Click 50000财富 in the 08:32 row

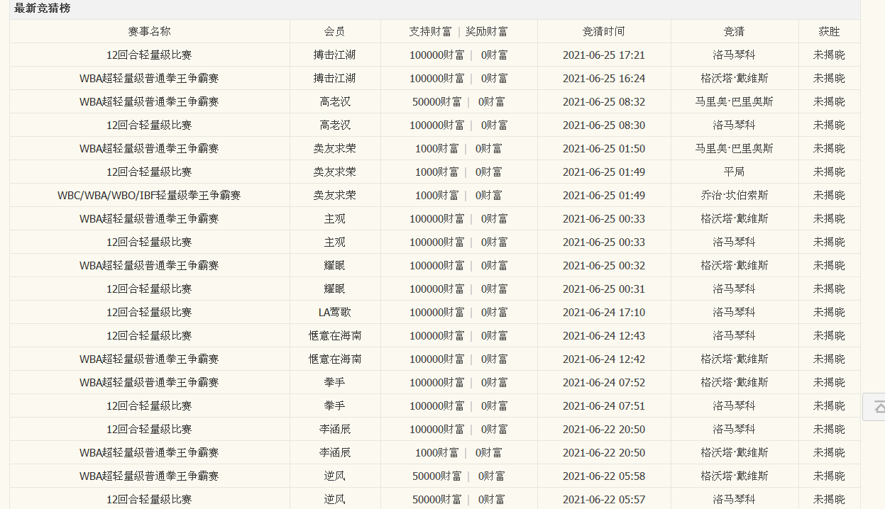(x=436, y=101)
